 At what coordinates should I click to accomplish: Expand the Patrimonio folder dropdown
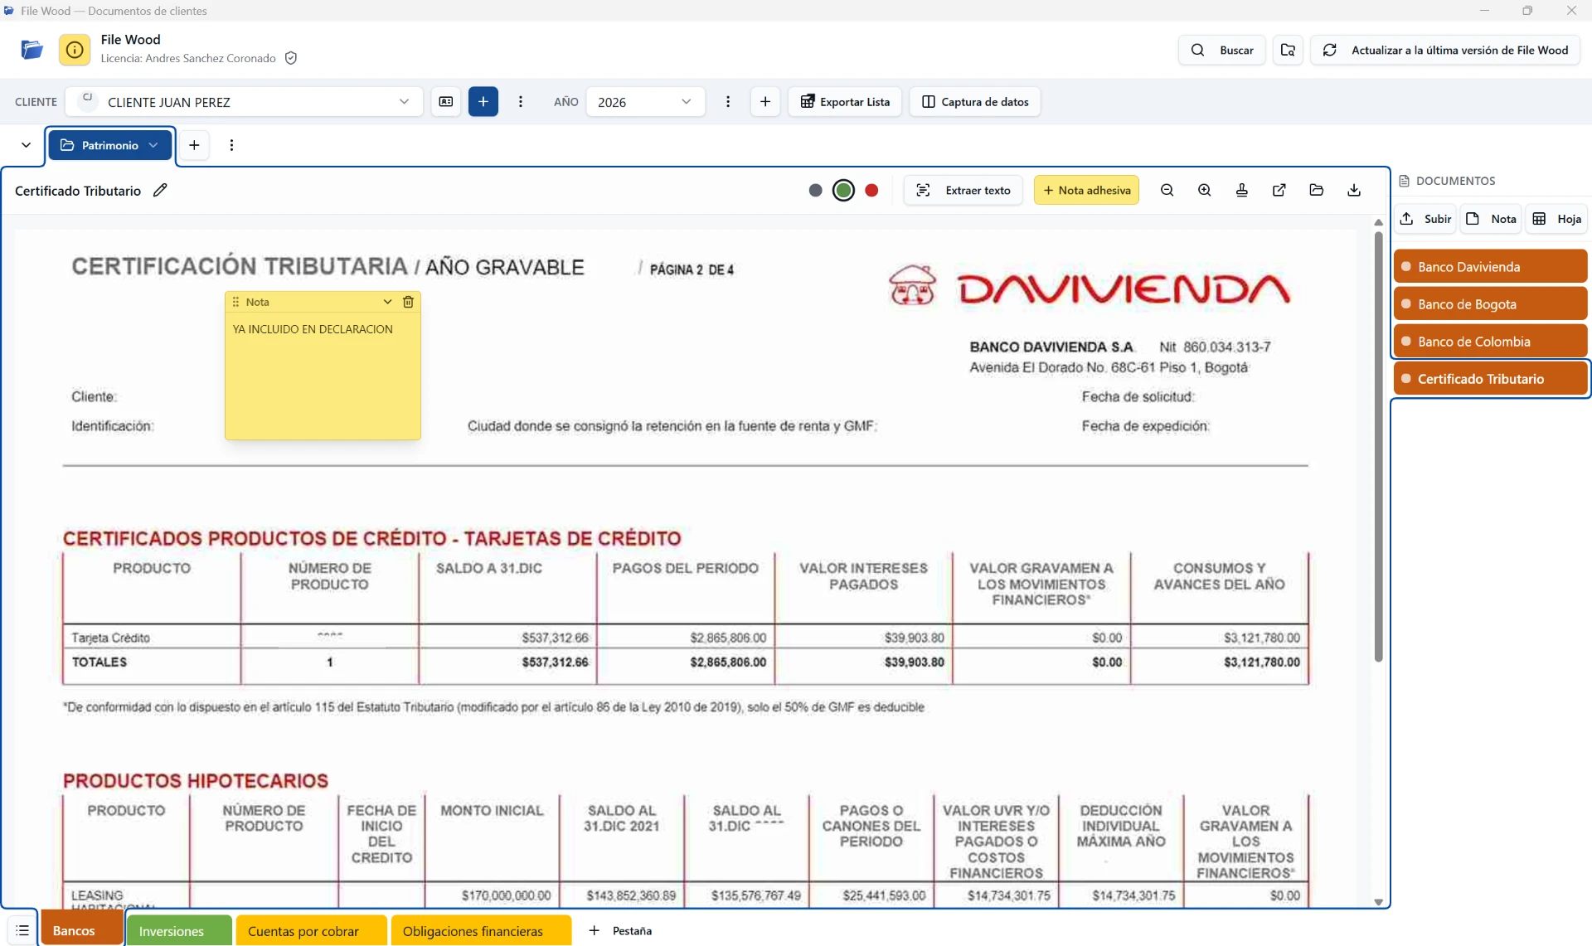pos(153,145)
